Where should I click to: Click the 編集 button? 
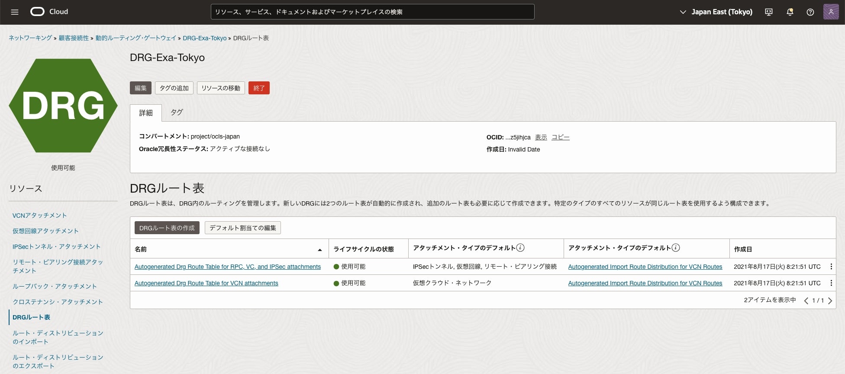tap(141, 88)
